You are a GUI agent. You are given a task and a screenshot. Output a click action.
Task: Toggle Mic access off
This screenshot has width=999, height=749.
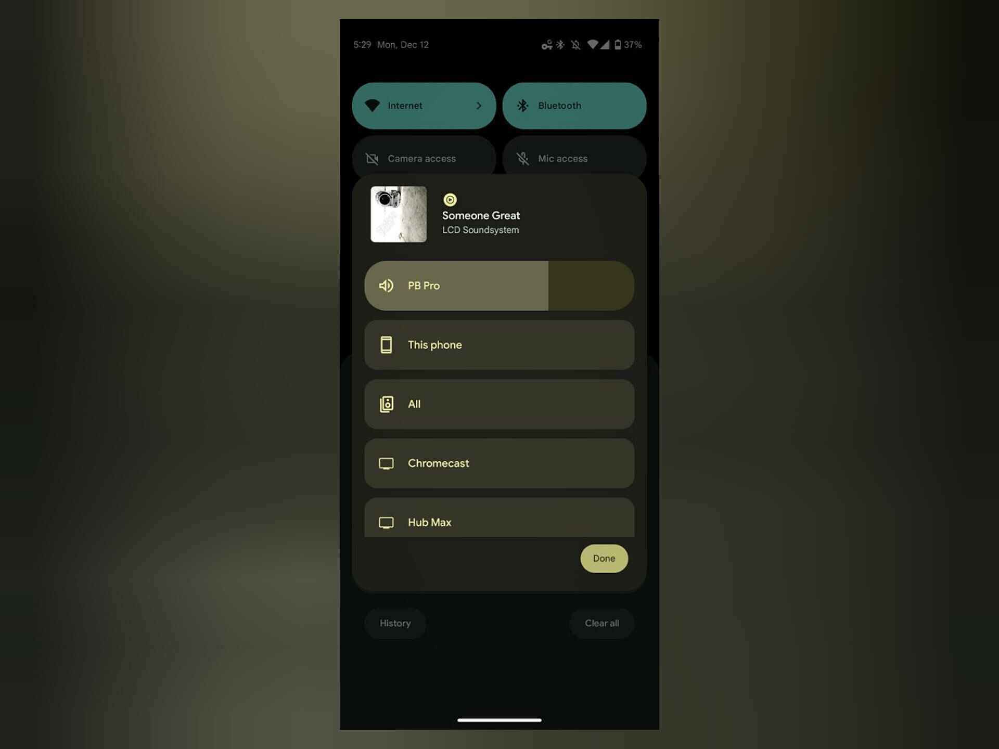[574, 158]
